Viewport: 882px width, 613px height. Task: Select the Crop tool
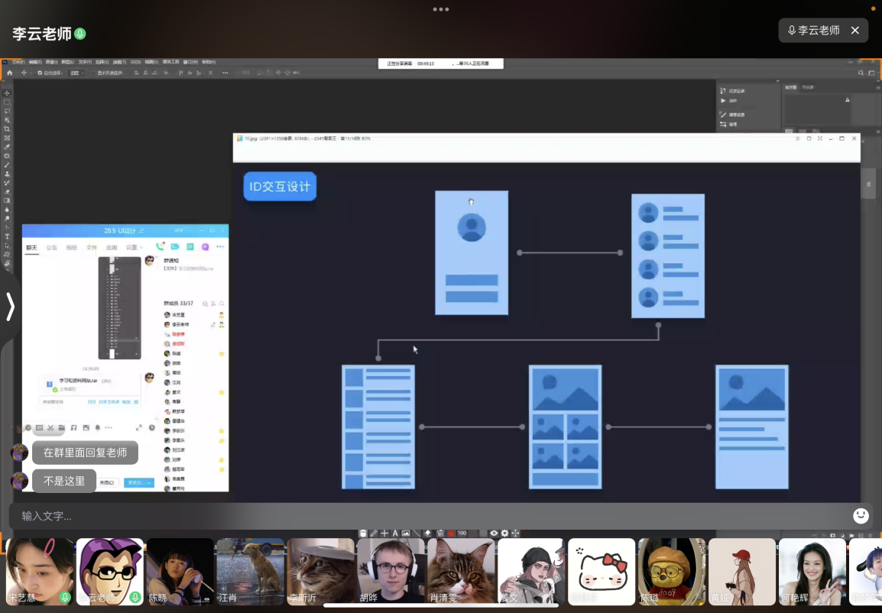[x=7, y=128]
